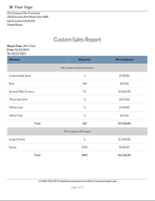Click the camera icon in logo placeholder
The image size is (155, 201).
(11, 7)
